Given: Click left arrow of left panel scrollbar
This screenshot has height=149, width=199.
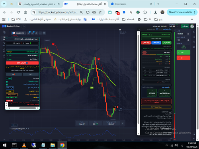Looking at the screenshot, I should tap(10, 108).
